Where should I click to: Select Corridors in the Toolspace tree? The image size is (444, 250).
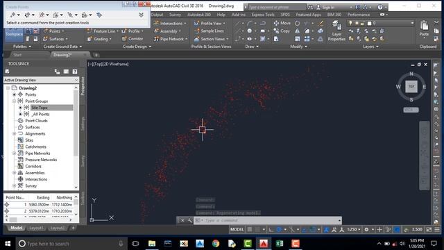click(33, 167)
